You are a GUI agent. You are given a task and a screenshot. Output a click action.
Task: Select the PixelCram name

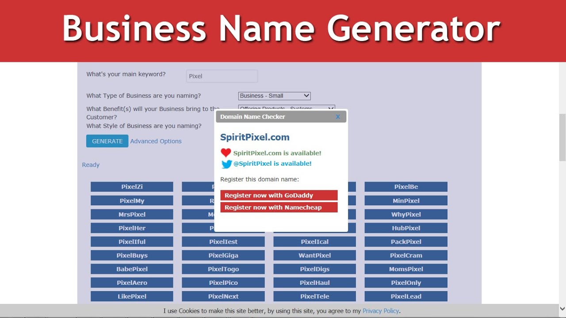coord(406,255)
